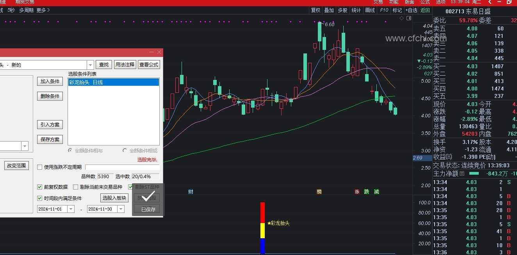Open the 功能 menu
Viewport: 517px width, 255px height.
pos(394,2)
